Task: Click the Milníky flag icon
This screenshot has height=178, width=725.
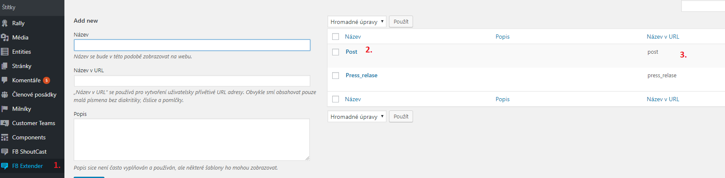Action: pyautogui.click(x=5, y=109)
